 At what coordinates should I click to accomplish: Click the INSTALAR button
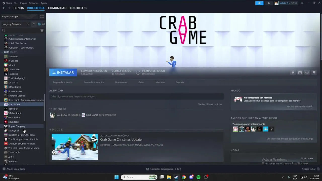point(63,72)
